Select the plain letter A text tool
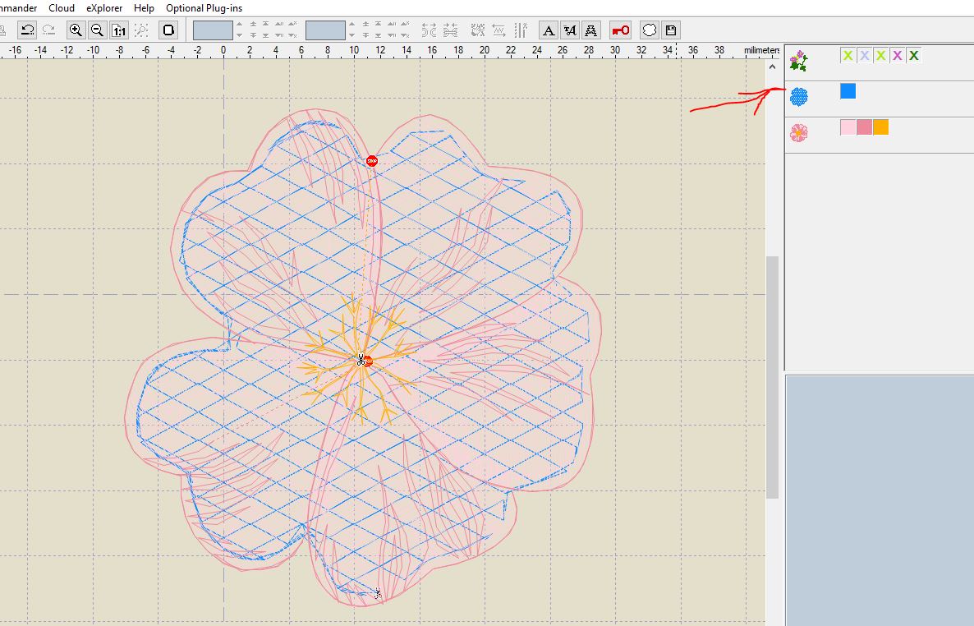 [549, 30]
